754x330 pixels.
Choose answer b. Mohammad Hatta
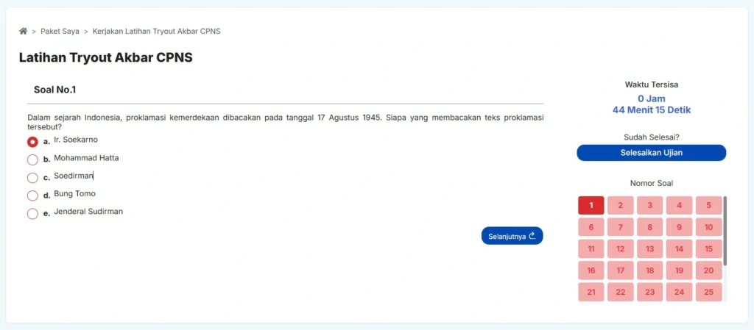(x=32, y=159)
